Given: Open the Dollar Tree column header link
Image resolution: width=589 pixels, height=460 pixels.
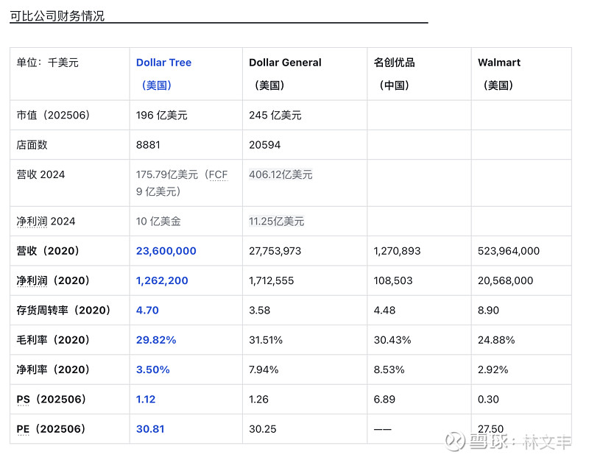Looking at the screenshot, I should click(163, 63).
